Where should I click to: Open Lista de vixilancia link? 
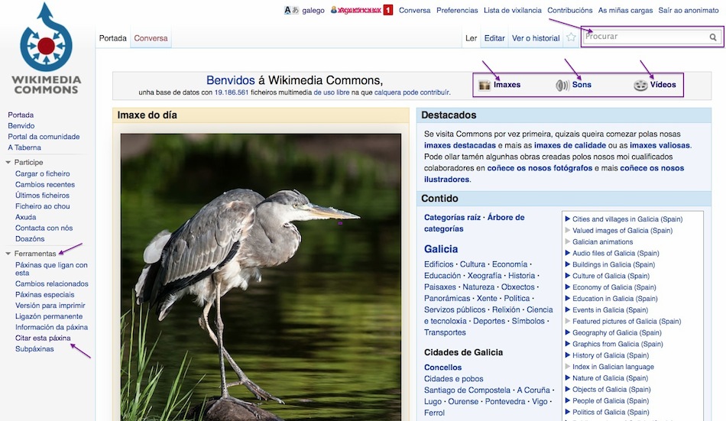pos(513,10)
